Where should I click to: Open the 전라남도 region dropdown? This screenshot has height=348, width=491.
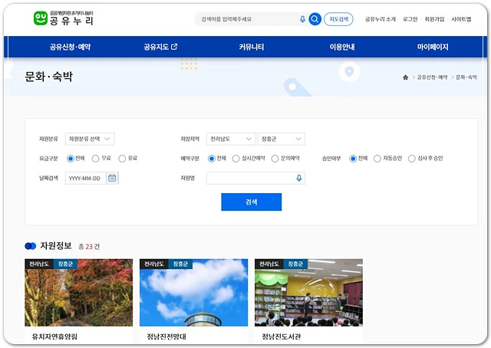coord(230,139)
